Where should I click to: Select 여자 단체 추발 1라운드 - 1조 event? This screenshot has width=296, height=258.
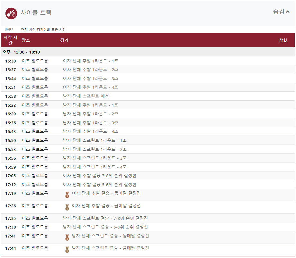[90, 61]
